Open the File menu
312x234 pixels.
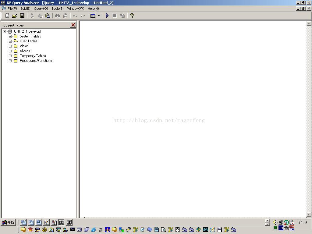(12, 9)
